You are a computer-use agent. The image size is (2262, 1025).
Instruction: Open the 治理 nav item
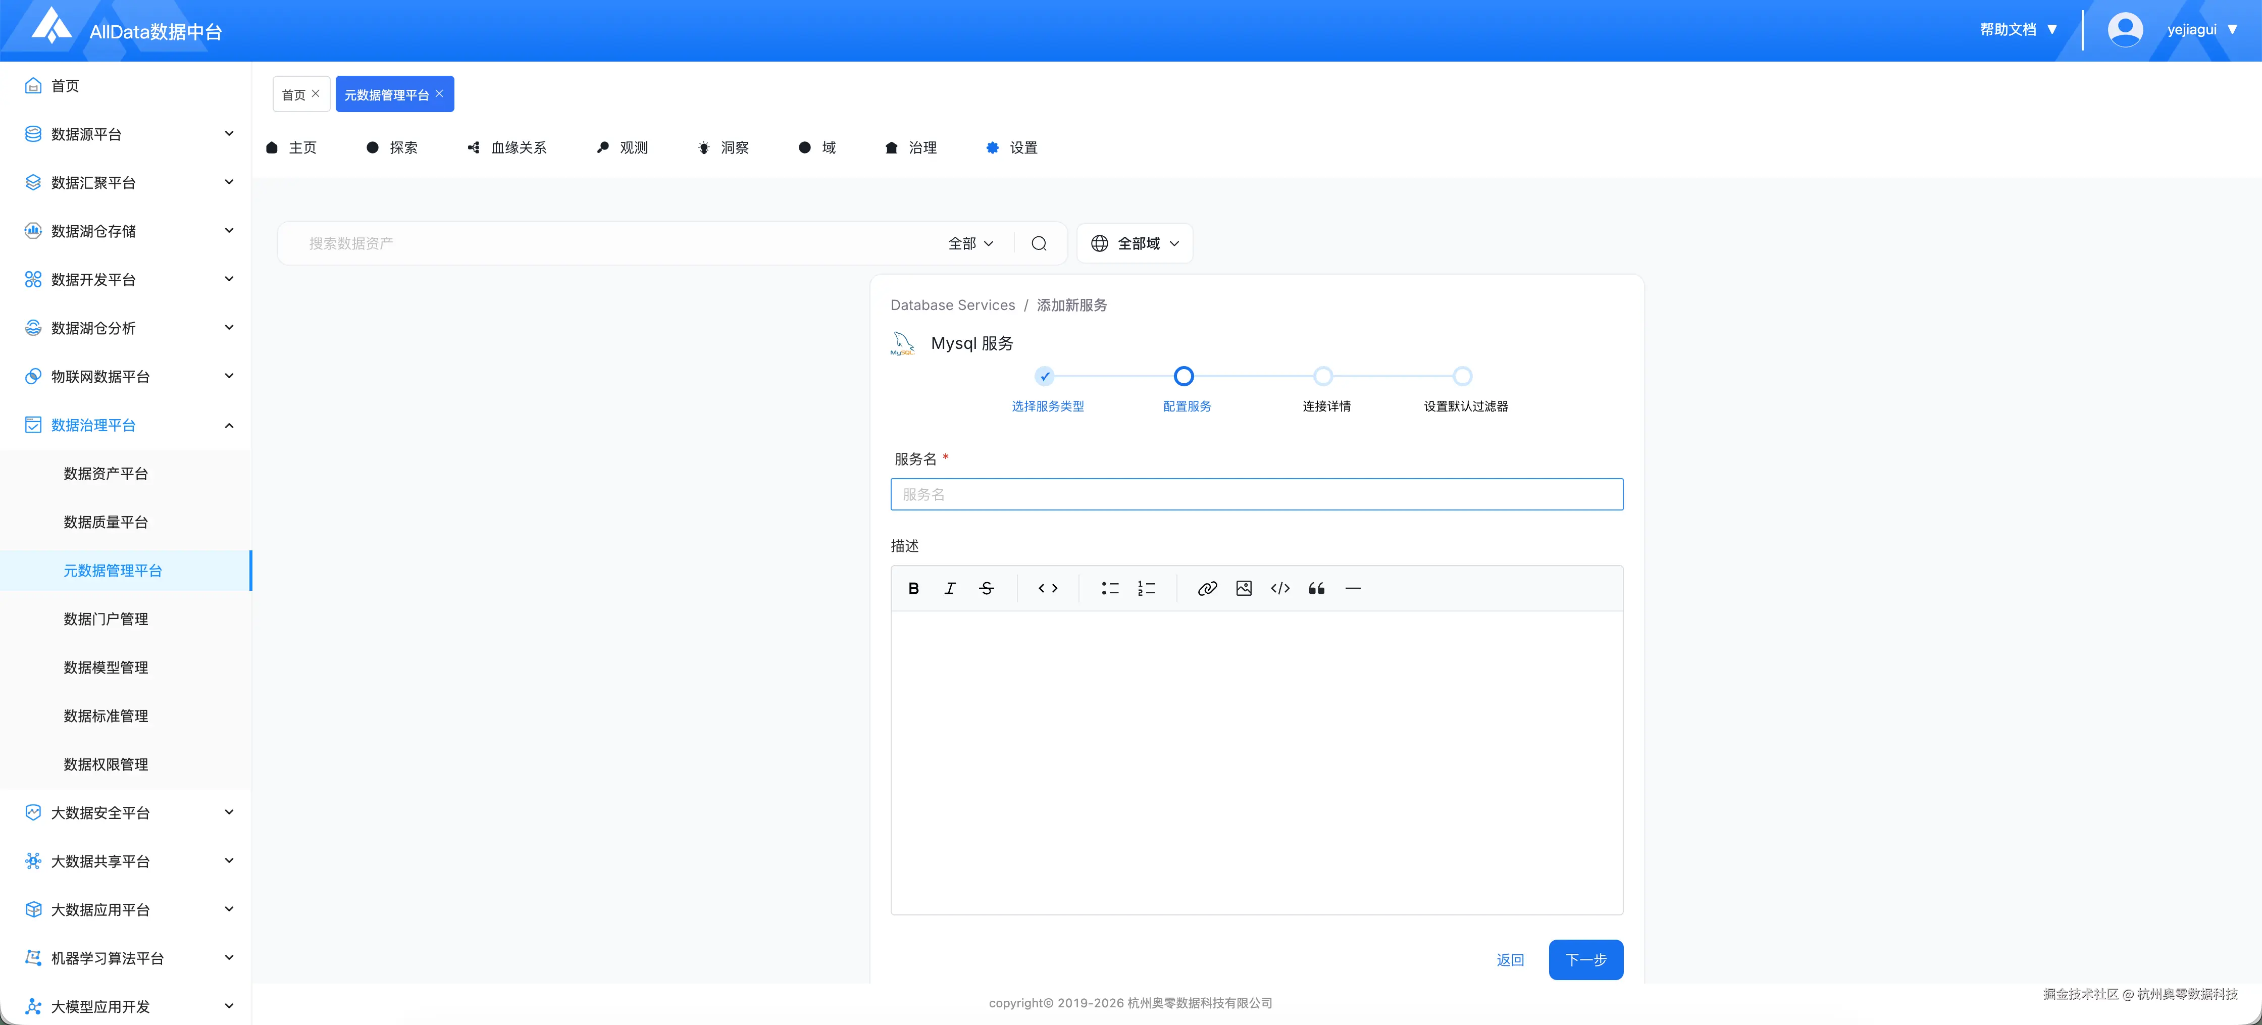[x=911, y=147]
